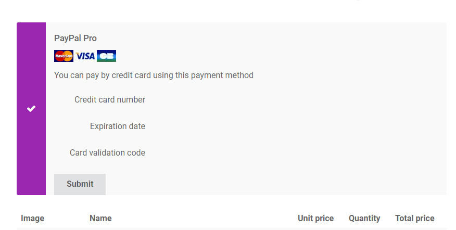The width and height of the screenshot is (456, 230).
Task: Click the Name column header
Action: pos(100,219)
